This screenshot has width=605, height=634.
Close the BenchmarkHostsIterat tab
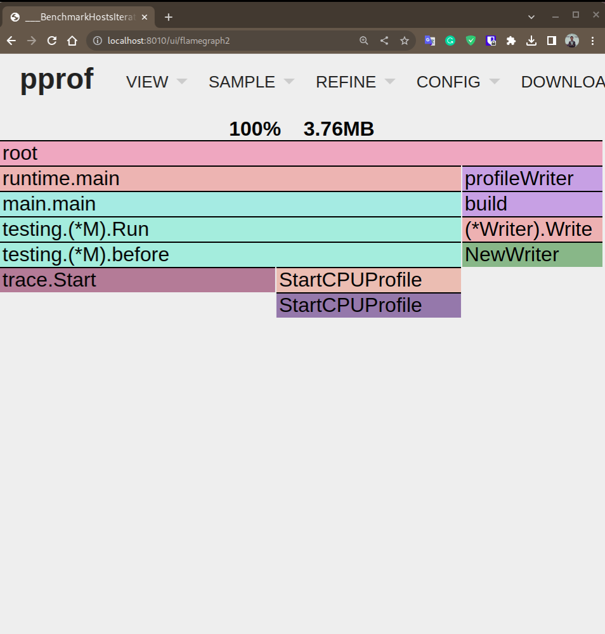coord(145,17)
